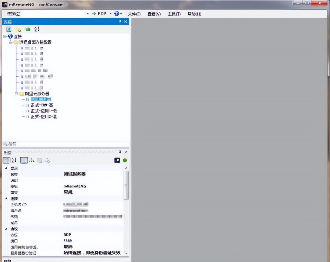Open the 文件(F) menu

tap(134, 14)
